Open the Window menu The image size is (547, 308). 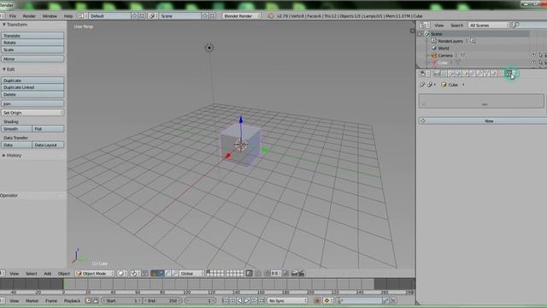[x=50, y=16]
